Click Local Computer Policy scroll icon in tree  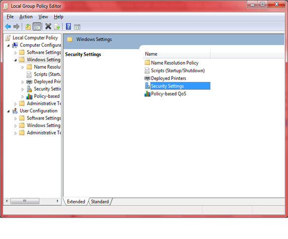8,38
